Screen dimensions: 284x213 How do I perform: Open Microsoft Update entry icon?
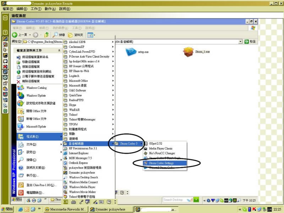21,126
